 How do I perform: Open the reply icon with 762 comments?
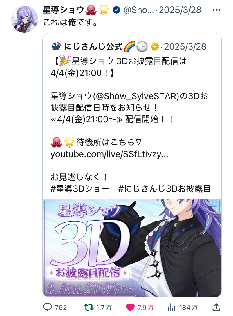tap(48, 307)
